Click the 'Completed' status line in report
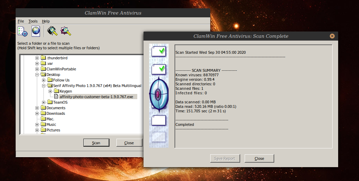Image resolution: width=359 pixels, height=181 pixels. tap(185, 124)
